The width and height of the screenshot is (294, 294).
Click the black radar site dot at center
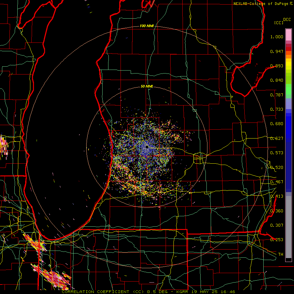pyautogui.click(x=147, y=147)
